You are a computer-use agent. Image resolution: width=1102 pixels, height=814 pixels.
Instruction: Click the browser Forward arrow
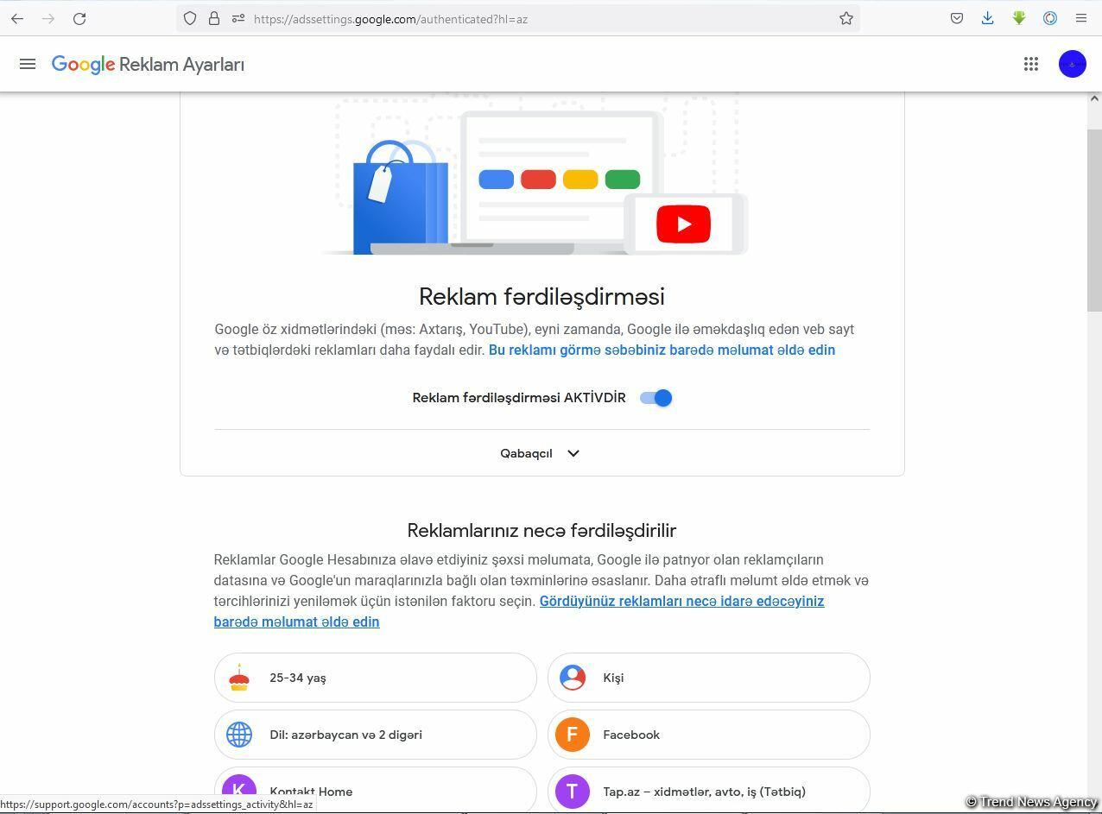[48, 18]
